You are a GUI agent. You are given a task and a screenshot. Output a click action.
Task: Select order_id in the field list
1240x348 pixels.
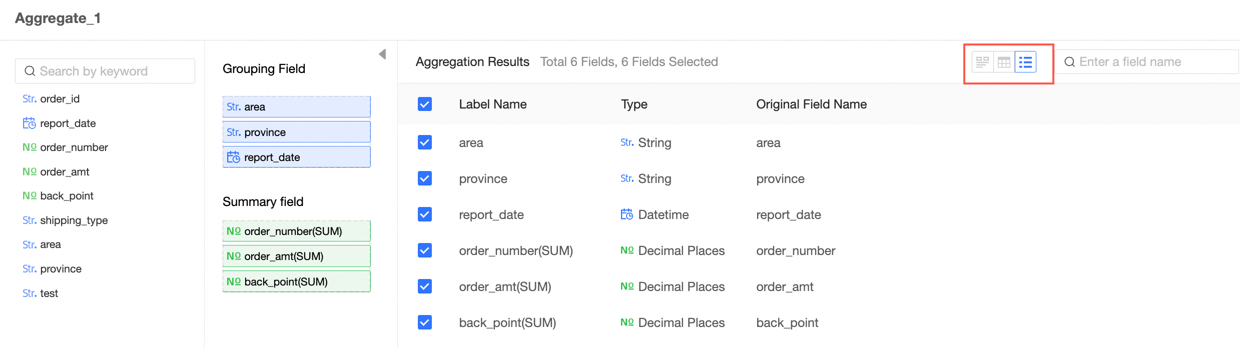click(60, 98)
